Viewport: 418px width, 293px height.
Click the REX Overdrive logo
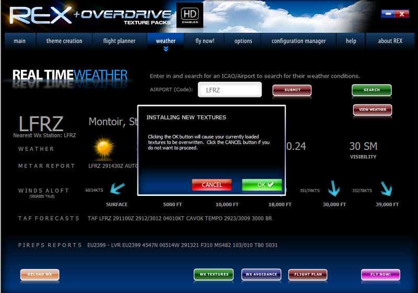(90, 16)
